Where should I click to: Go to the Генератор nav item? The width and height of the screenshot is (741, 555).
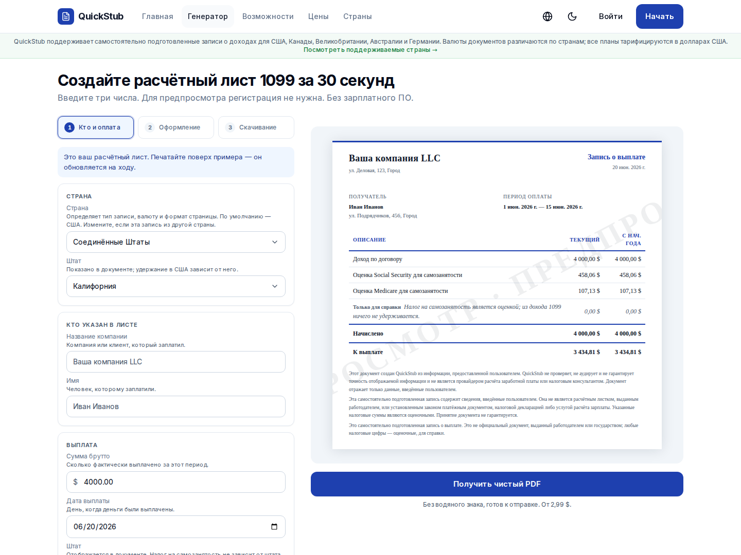pos(208,16)
